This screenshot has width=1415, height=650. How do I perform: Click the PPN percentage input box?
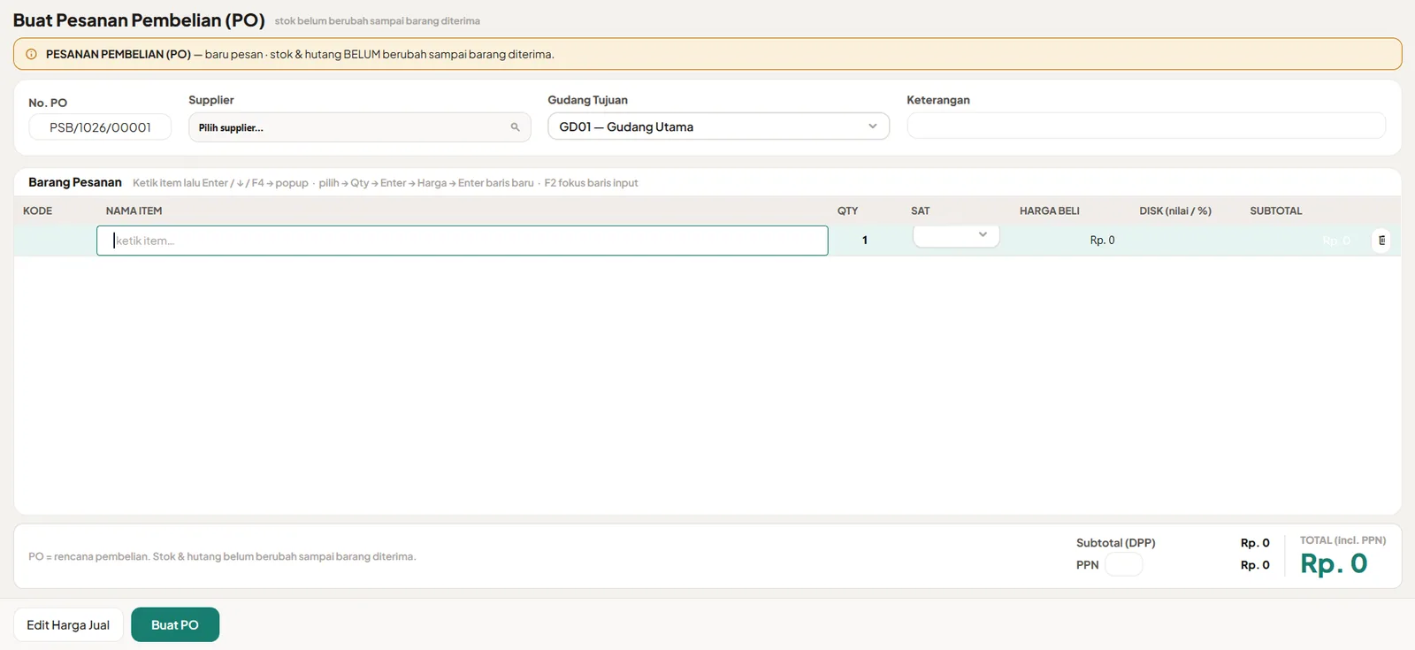(1123, 564)
